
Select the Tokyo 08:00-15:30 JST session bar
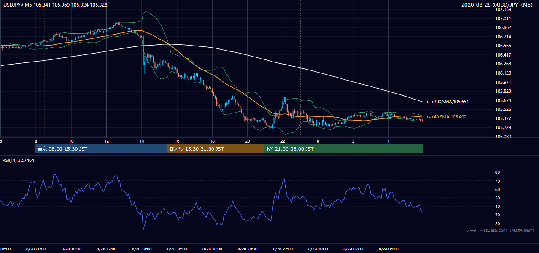(101, 149)
